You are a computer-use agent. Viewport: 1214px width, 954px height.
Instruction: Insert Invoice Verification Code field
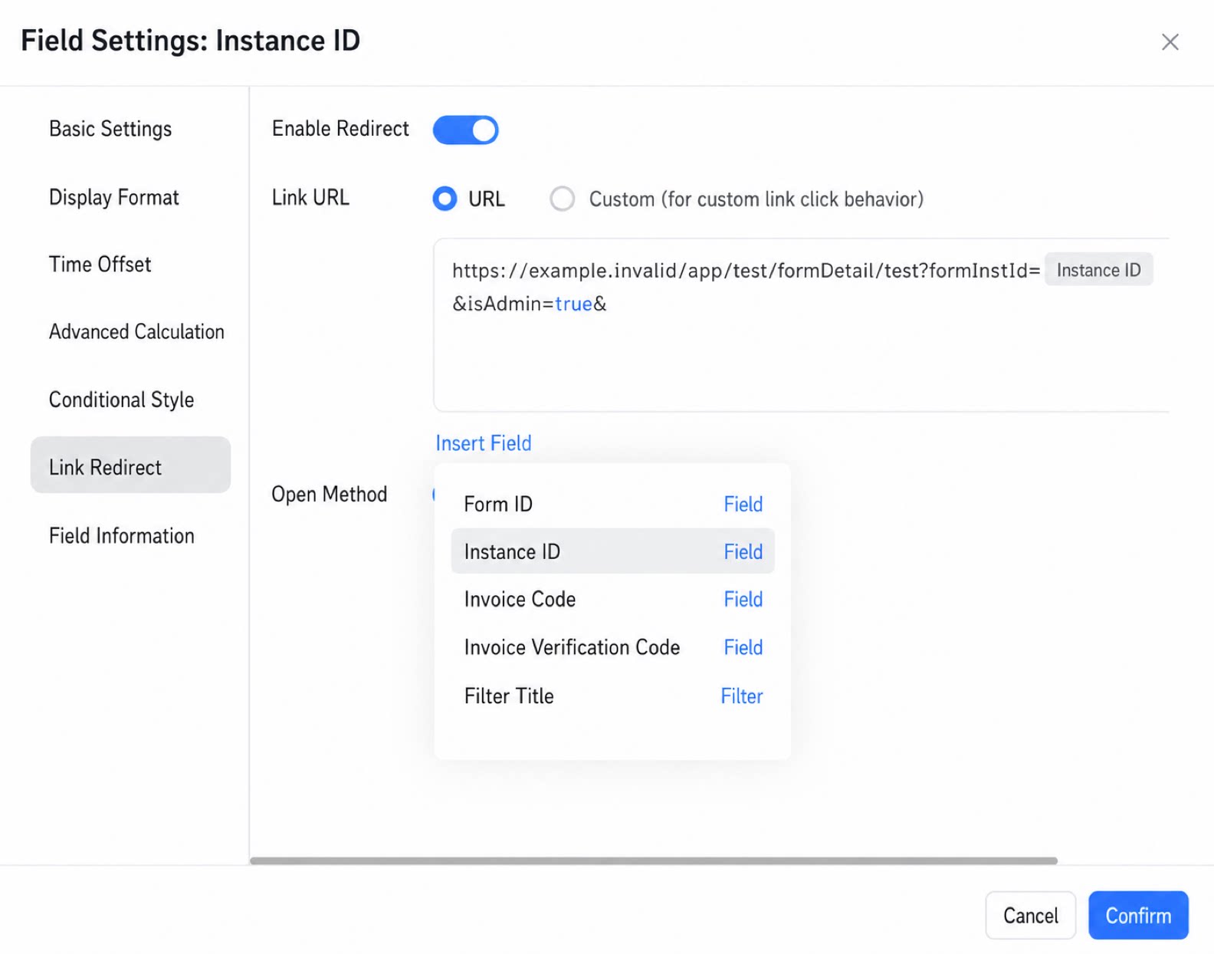[x=612, y=647]
